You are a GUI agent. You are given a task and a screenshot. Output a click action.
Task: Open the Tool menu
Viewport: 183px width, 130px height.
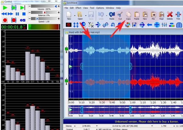coord(92,8)
